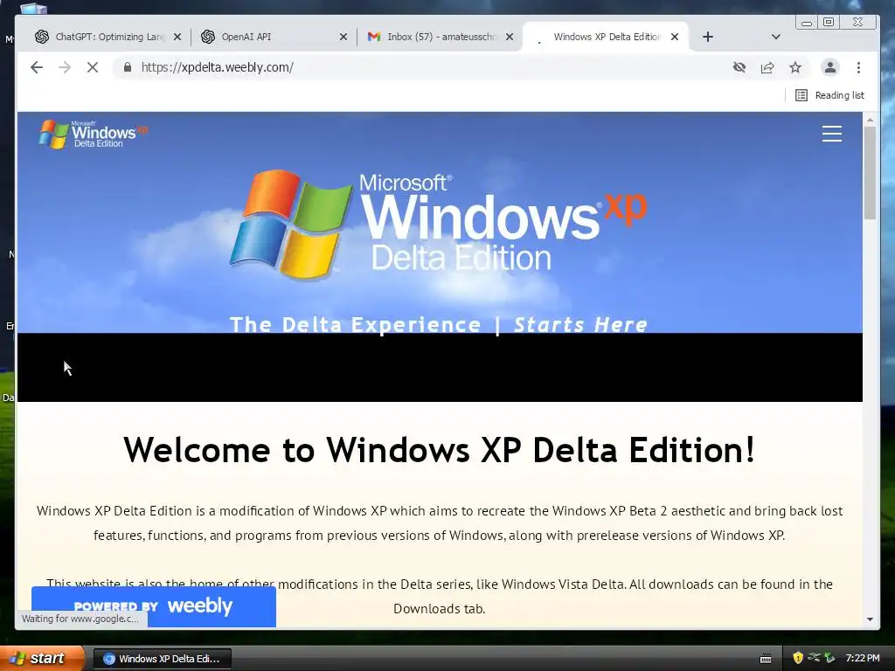Bookmark this page with the star
Screen dimensions: 895x671
pos(795,67)
